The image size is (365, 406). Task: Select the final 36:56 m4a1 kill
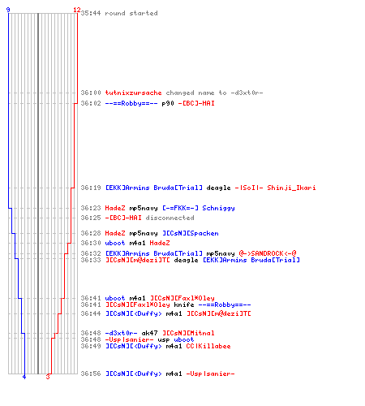[157, 374]
